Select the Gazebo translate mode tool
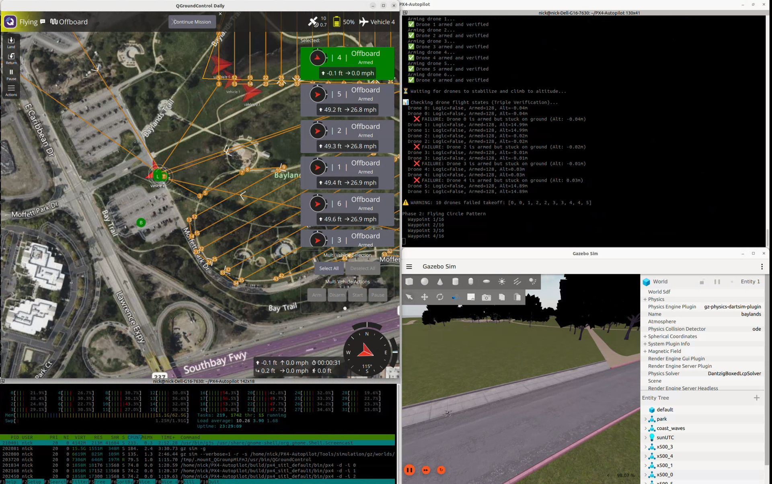The image size is (772, 484). click(424, 297)
